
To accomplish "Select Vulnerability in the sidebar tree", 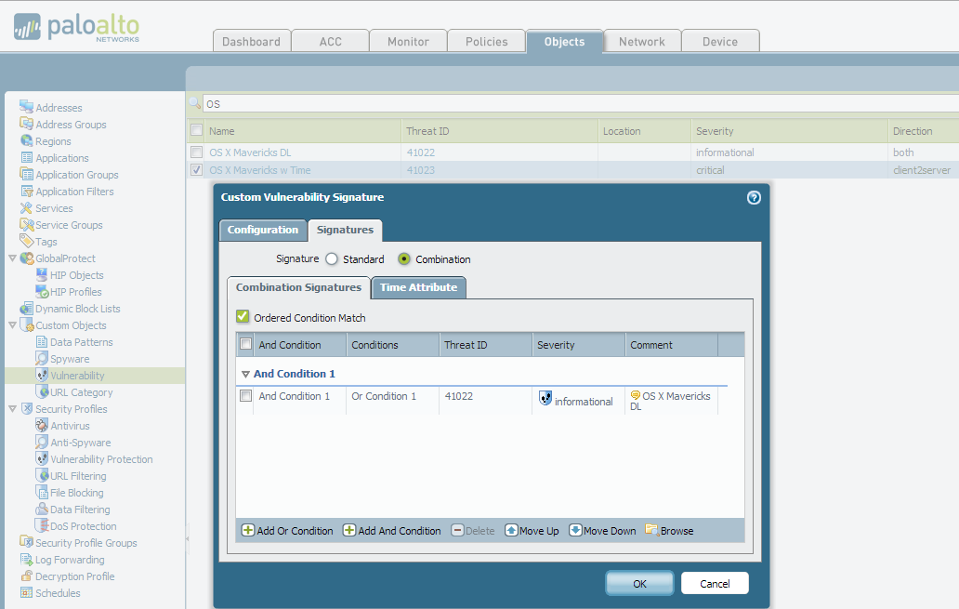I will (77, 376).
